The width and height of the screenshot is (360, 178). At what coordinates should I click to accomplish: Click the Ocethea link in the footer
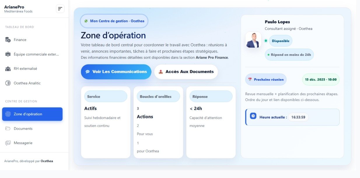(47, 161)
